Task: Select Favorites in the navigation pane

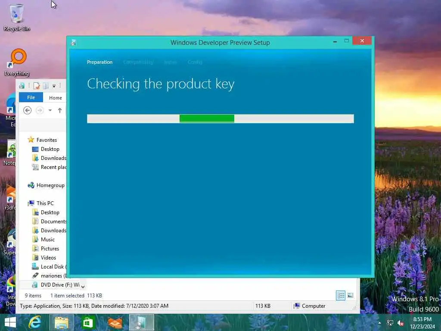Action: coord(43,140)
